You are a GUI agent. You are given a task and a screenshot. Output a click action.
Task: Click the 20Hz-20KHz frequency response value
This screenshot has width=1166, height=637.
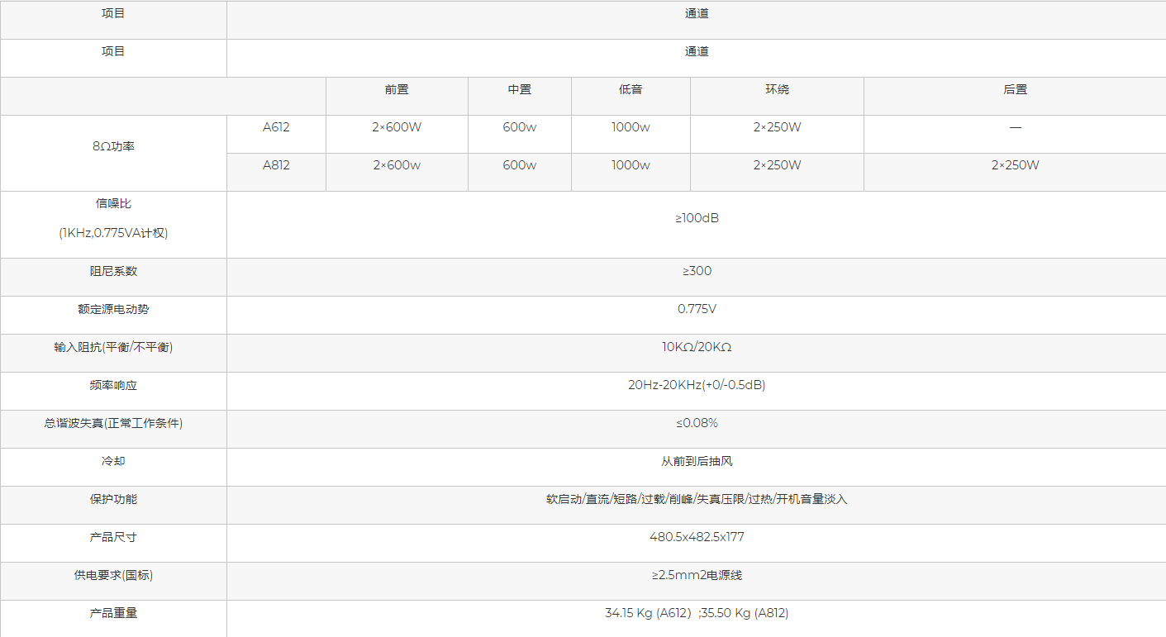[x=697, y=385]
